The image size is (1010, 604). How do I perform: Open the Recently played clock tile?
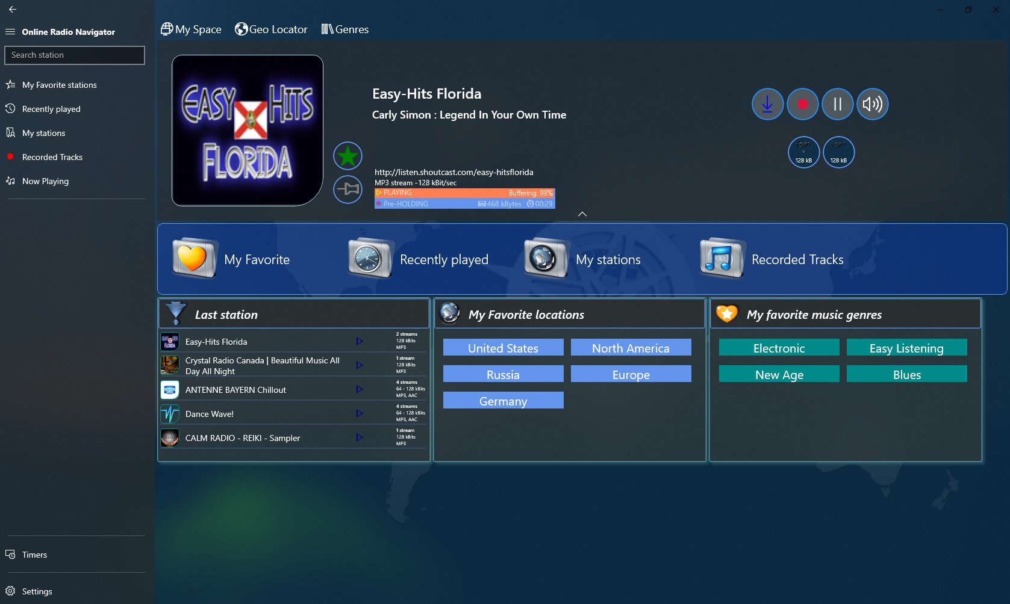tap(419, 259)
